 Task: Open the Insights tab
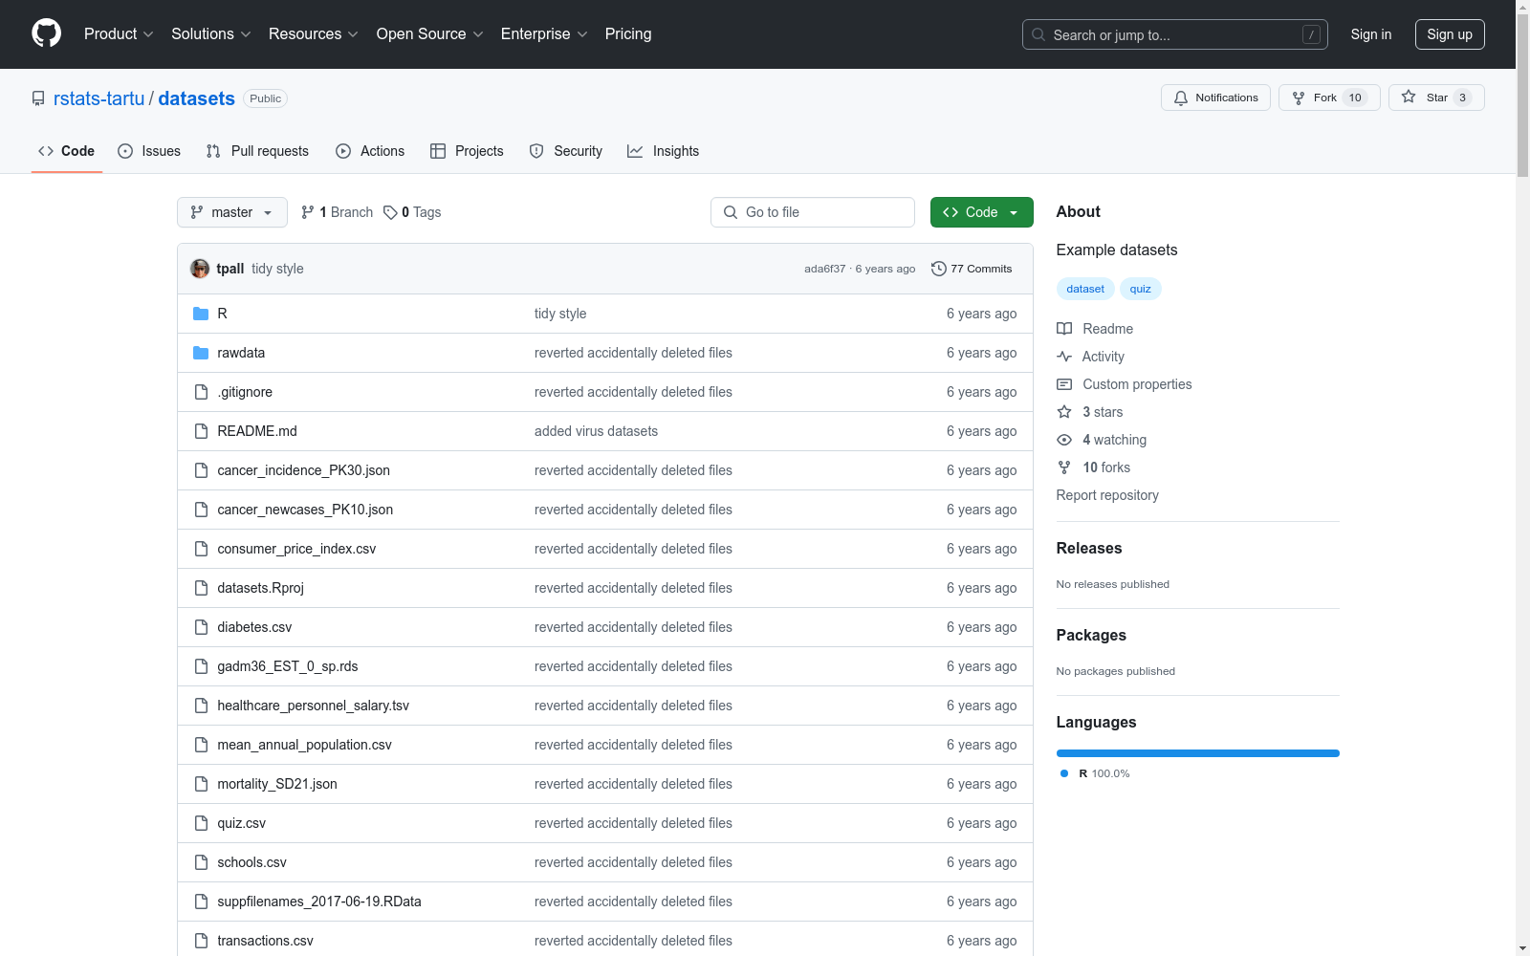[x=664, y=151]
